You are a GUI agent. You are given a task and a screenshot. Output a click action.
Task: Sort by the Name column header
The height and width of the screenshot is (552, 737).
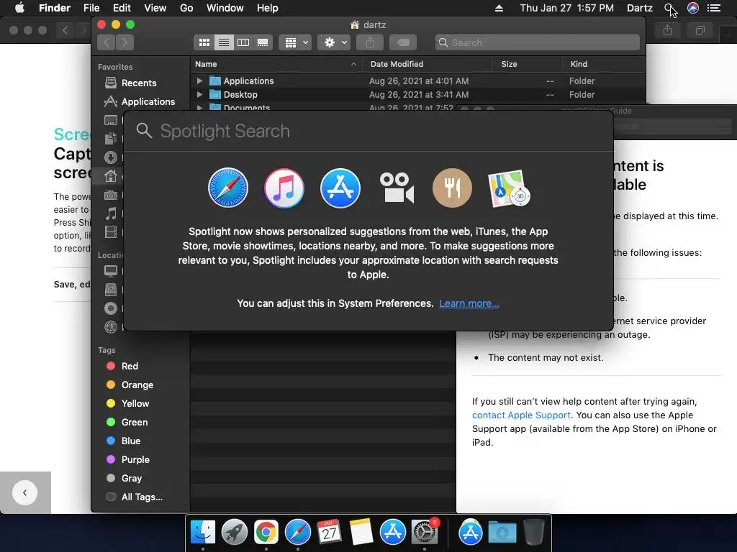pos(276,64)
